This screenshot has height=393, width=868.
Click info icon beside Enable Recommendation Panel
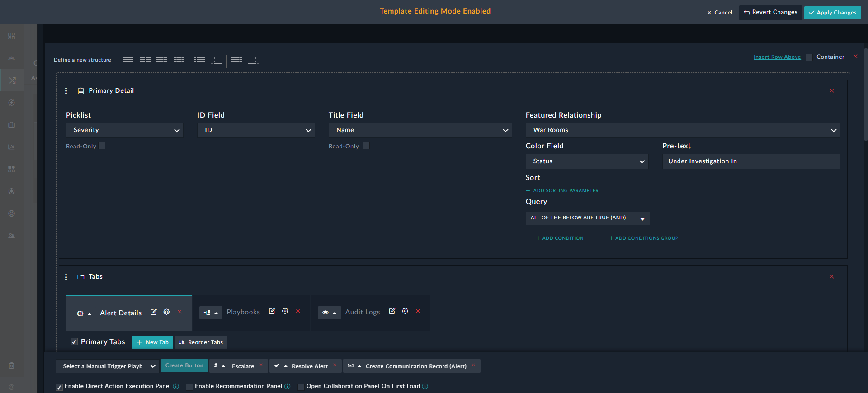point(287,386)
